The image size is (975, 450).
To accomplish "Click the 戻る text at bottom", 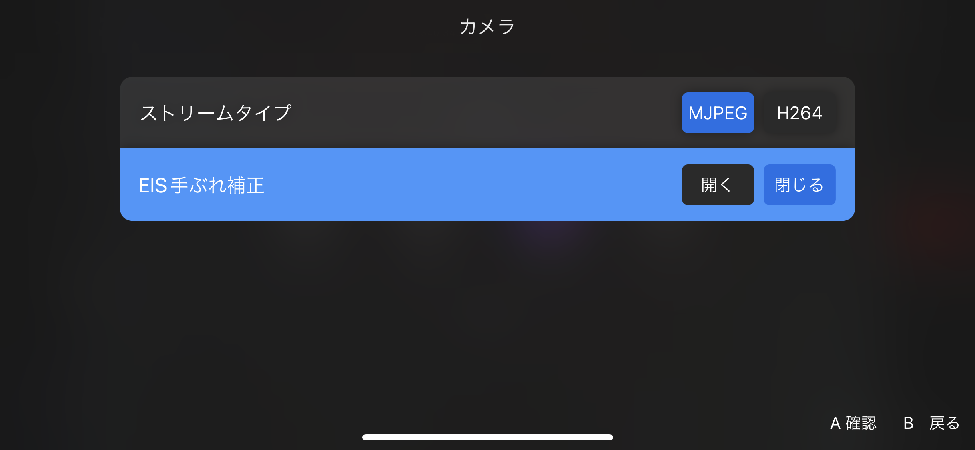I will tap(945, 423).
